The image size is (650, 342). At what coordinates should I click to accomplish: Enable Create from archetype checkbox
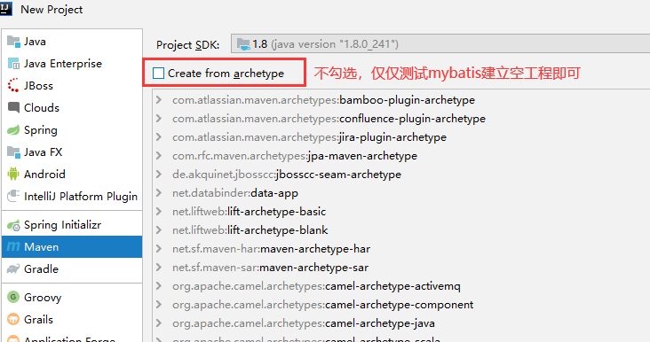pos(158,74)
